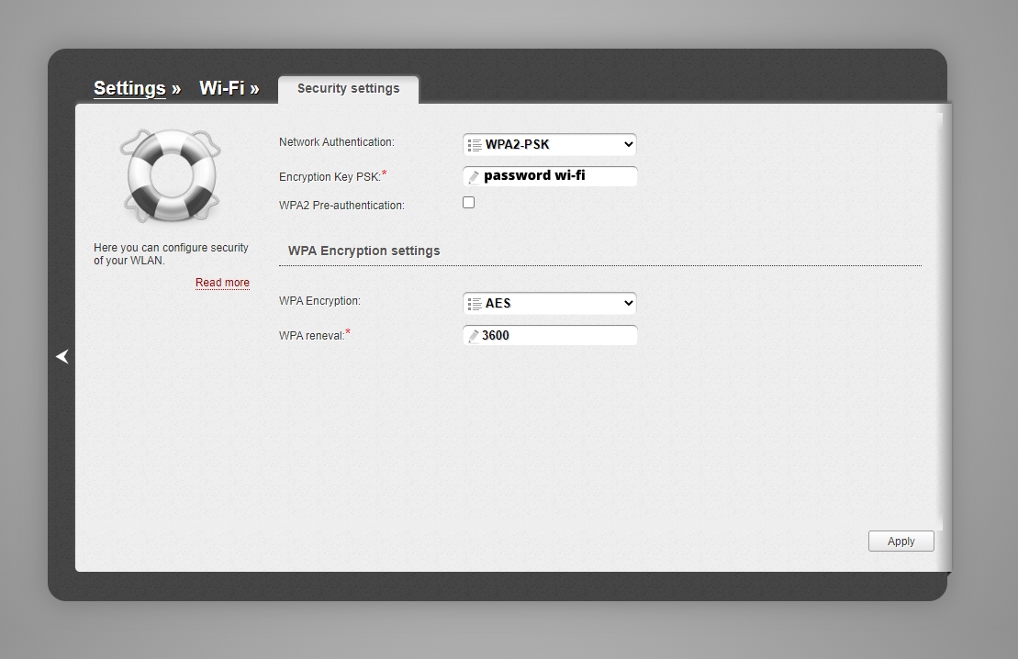
Task: Click the lifebuoy help illustration
Action: point(172,175)
